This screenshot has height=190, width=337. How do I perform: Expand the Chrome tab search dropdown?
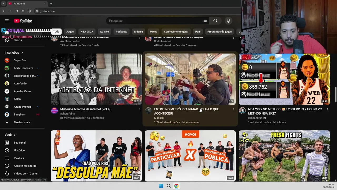tap(3, 3)
